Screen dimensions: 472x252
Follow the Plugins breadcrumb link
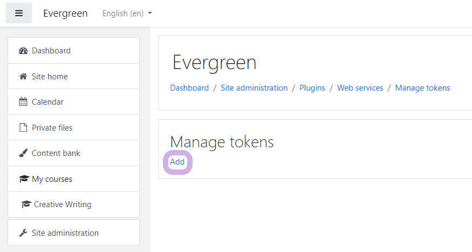point(312,88)
